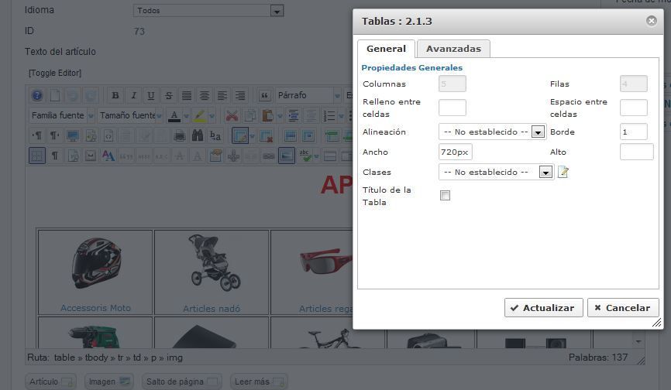Apply the highlight background color
Viewport: 671px width, 390px height.
coord(199,115)
